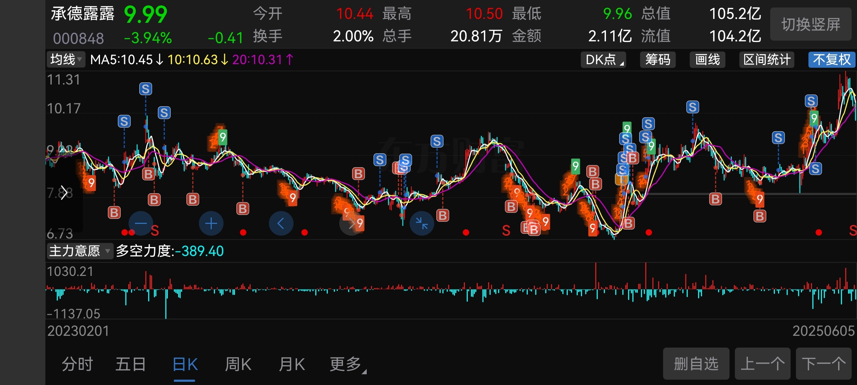Viewport: 857px width, 385px height.
Task: Shift chart right with forward arrow button
Action: coord(351,224)
